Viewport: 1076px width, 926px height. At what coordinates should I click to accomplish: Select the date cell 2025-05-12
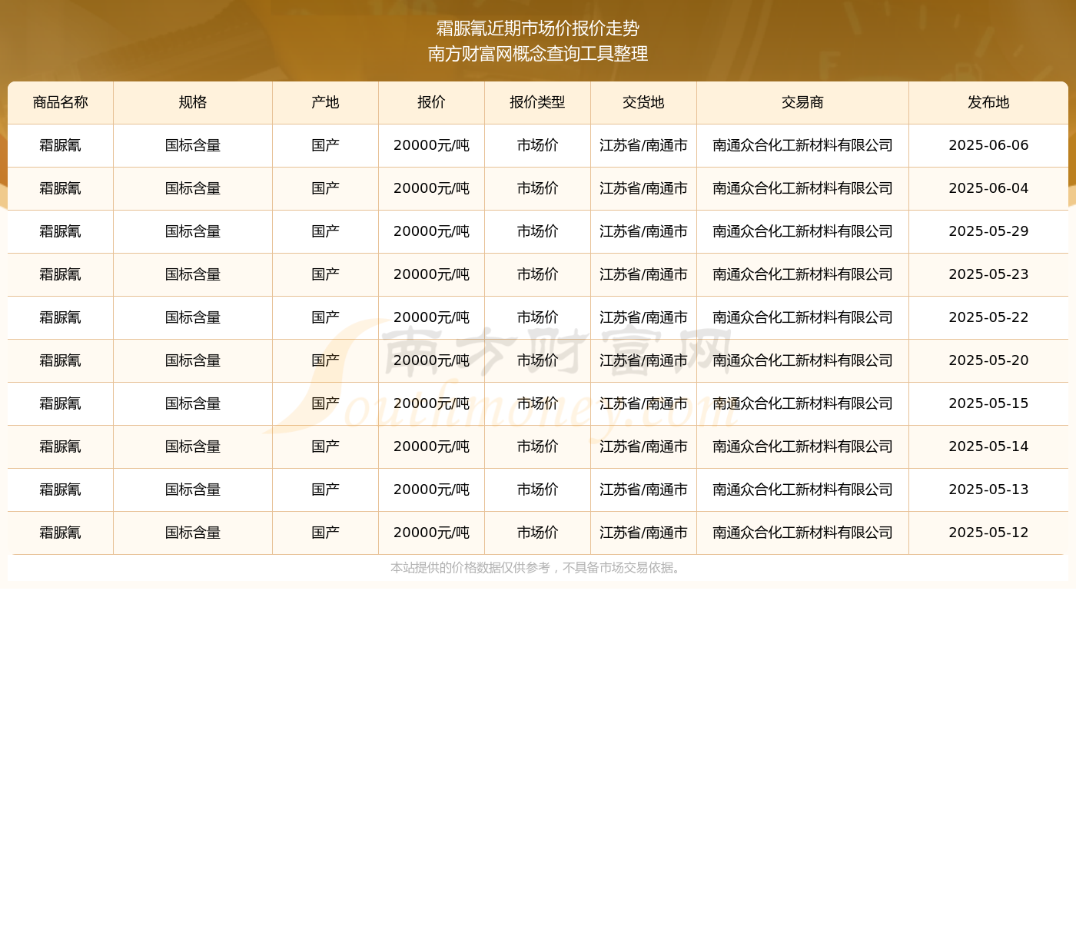[x=988, y=533]
